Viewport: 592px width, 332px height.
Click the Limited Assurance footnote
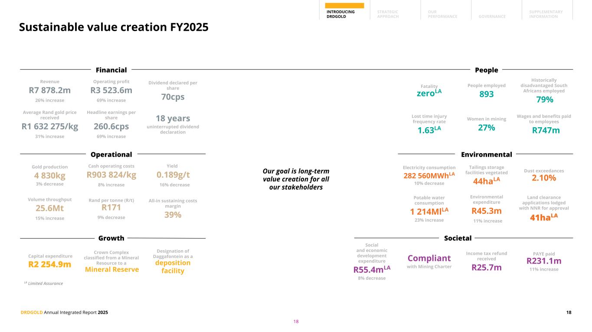[x=43, y=284]
